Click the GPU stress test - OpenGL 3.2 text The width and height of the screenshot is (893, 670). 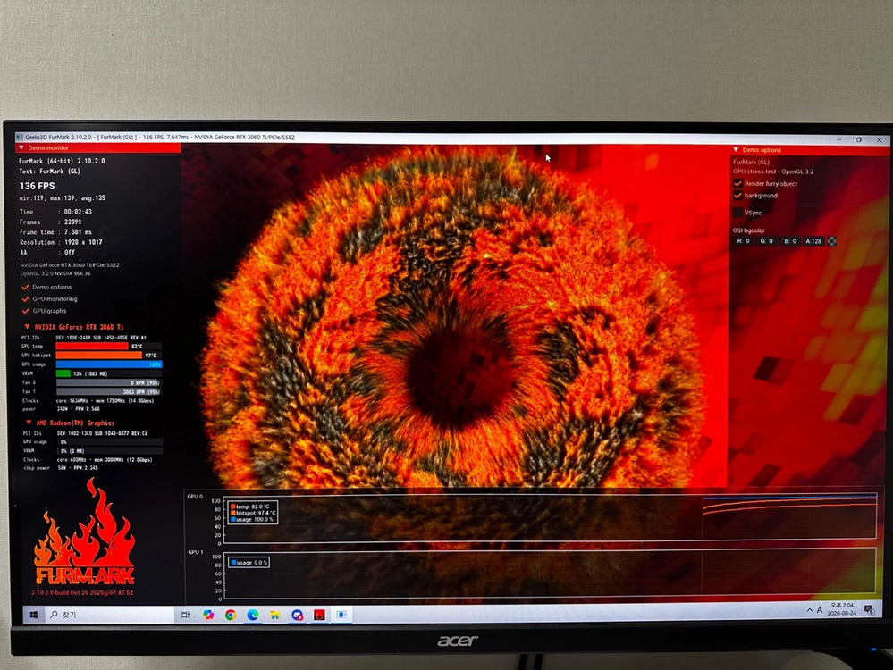coord(773,172)
